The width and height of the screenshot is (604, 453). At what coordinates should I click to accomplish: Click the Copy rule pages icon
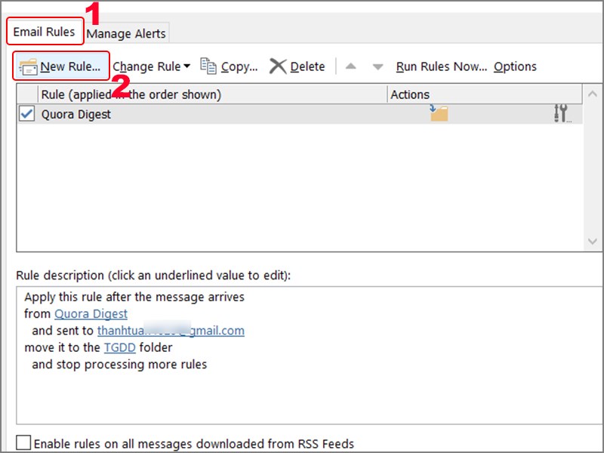coord(208,66)
